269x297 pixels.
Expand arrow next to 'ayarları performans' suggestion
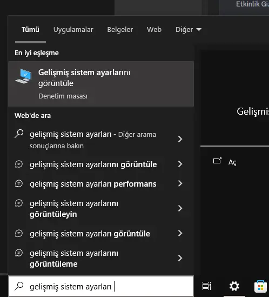(x=180, y=183)
